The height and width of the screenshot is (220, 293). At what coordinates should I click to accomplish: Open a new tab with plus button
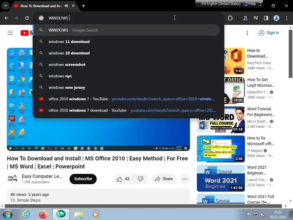84,6
